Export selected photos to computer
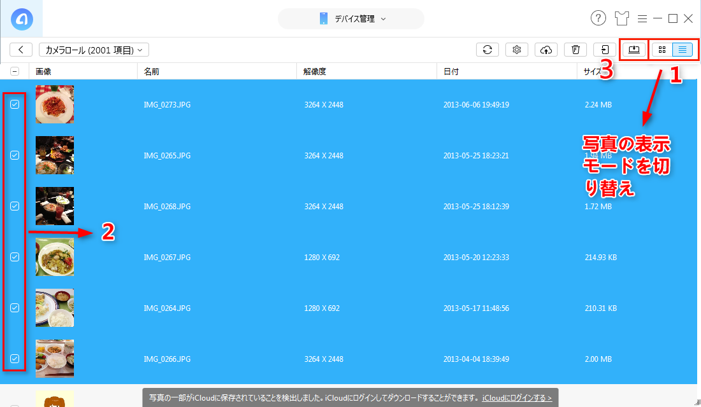Image resolution: width=701 pixels, height=407 pixels. tap(633, 49)
